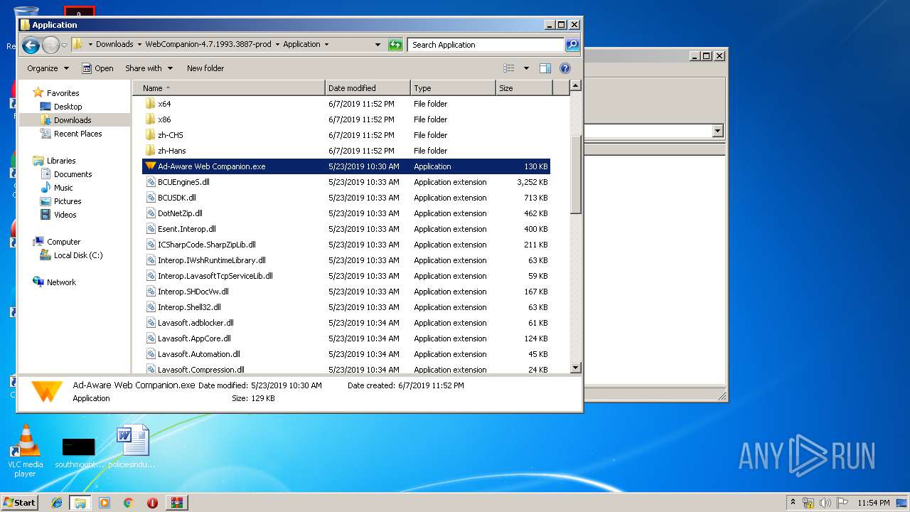Go back with the blue Back arrow
The image size is (910, 512).
pos(31,46)
